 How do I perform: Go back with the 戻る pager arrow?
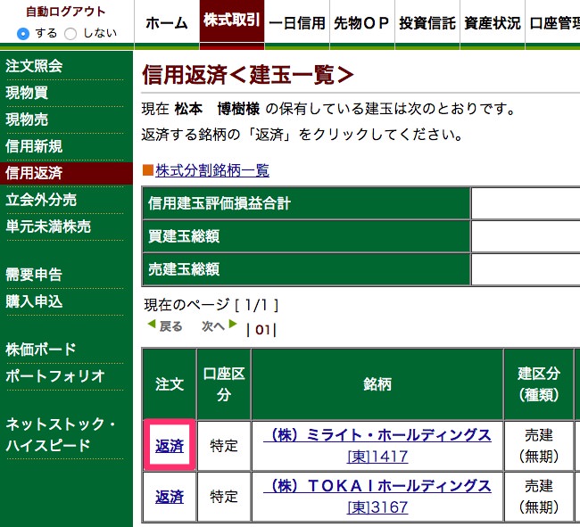click(165, 326)
